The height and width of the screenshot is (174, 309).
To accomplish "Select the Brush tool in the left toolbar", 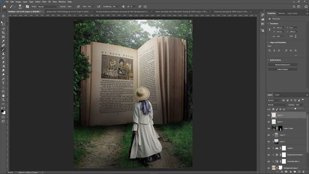I will click(3, 49).
